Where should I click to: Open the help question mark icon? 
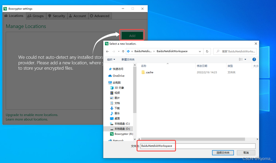point(254,59)
